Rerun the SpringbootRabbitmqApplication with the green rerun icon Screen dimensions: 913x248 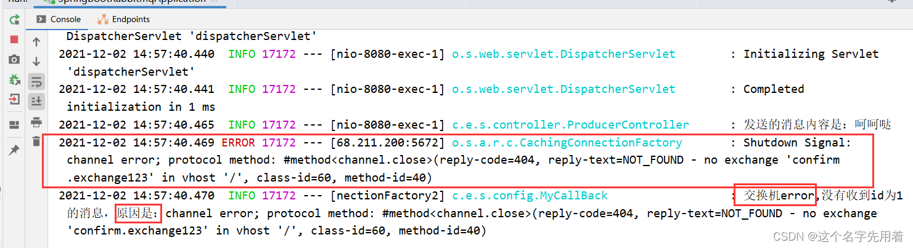14,20
